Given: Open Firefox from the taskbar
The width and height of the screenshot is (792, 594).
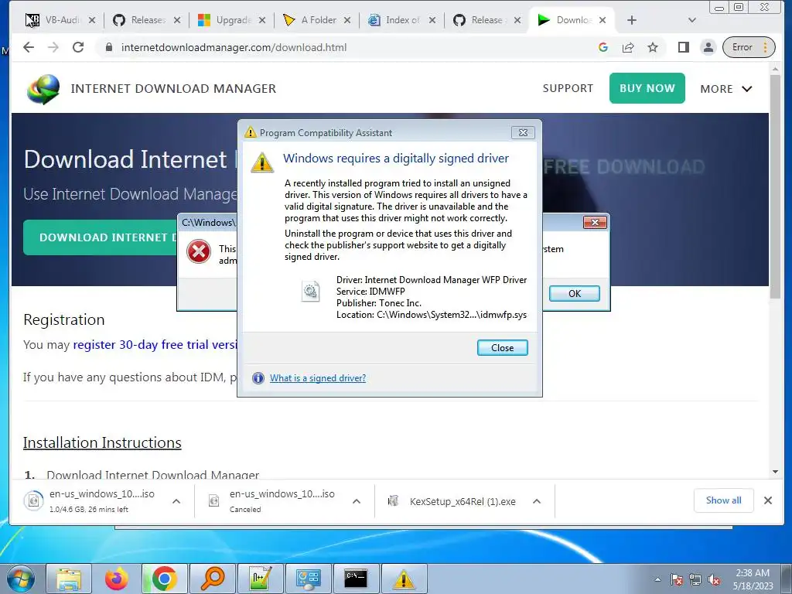Looking at the screenshot, I should pyautogui.click(x=117, y=579).
